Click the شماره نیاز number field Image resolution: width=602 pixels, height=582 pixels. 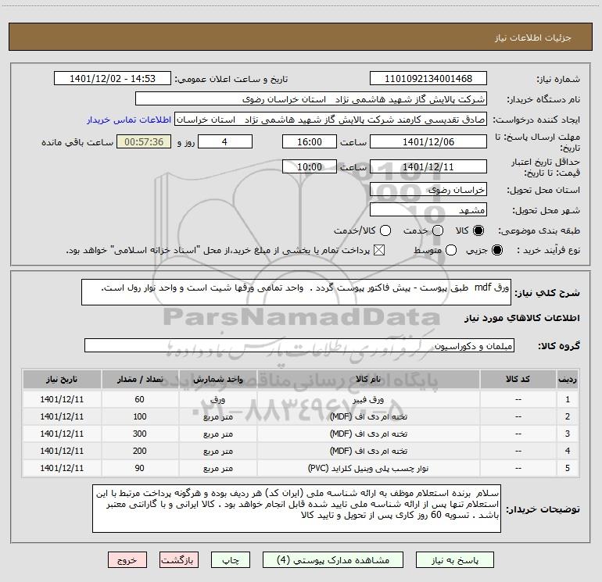[427, 79]
